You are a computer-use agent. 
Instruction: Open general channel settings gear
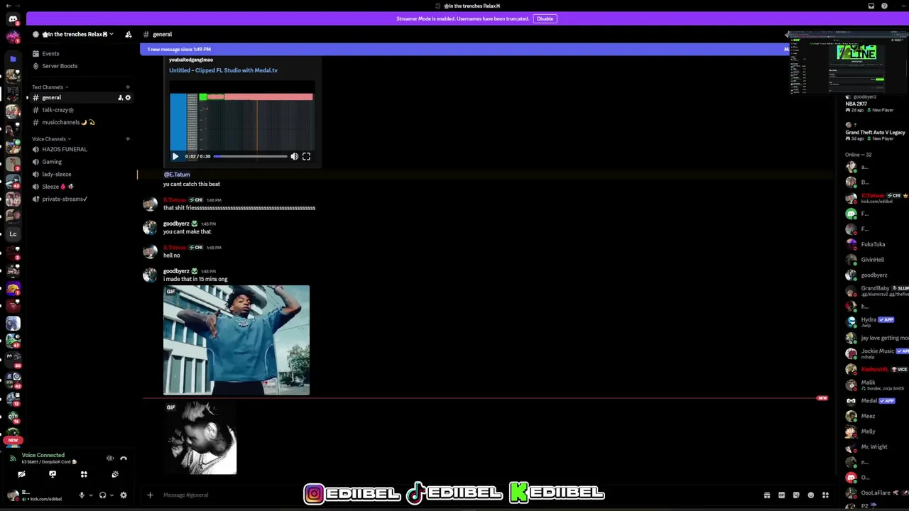click(128, 97)
